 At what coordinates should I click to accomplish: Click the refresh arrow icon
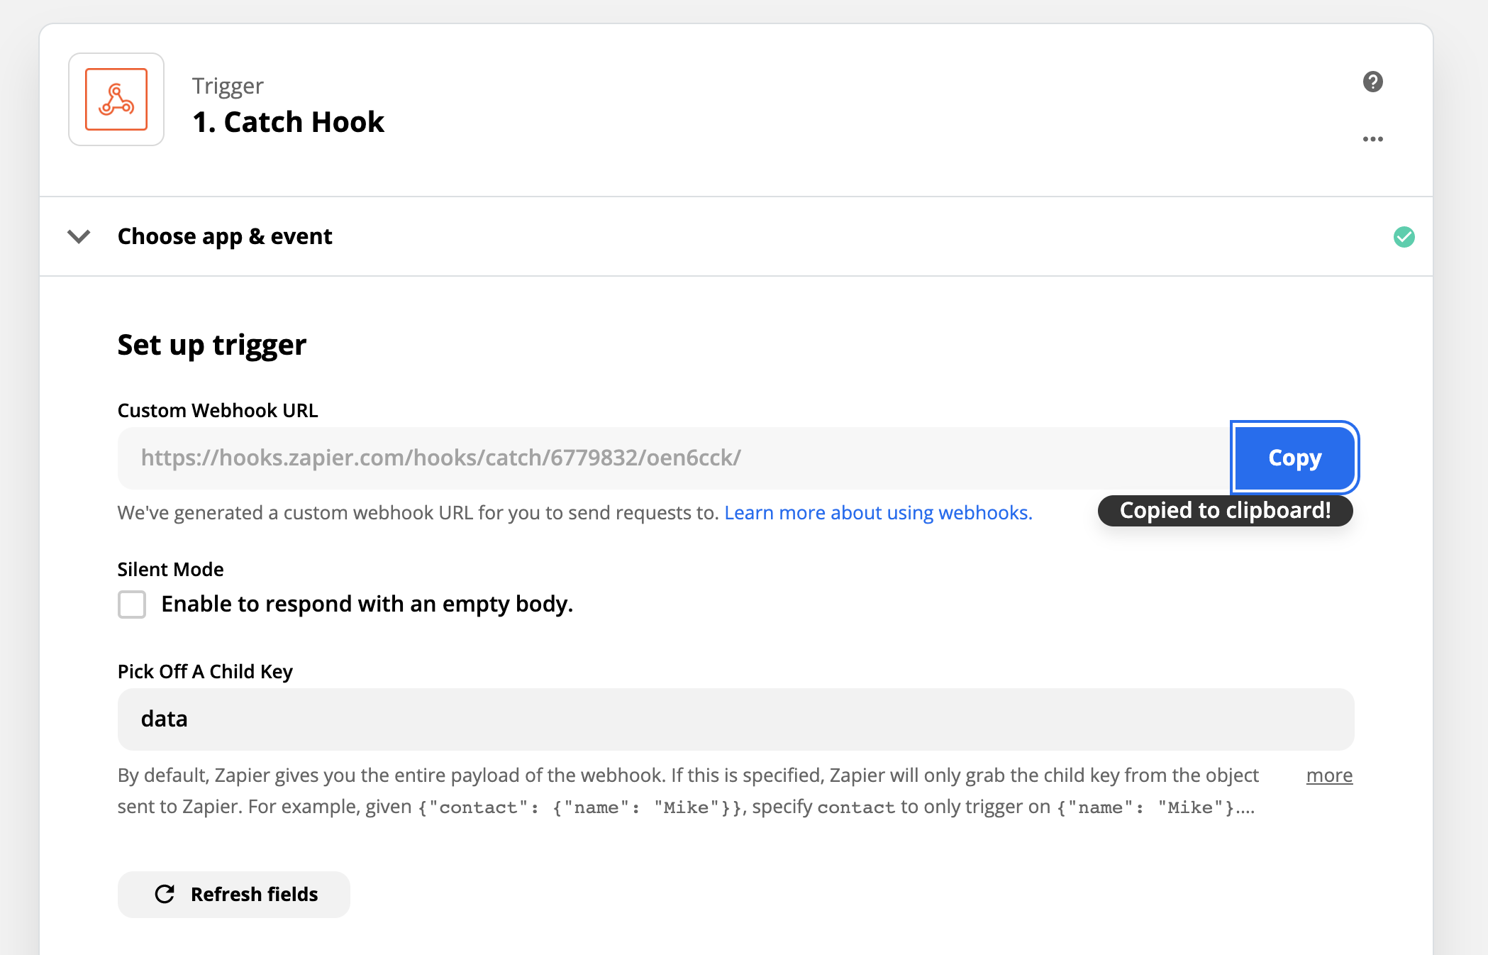pos(165,894)
